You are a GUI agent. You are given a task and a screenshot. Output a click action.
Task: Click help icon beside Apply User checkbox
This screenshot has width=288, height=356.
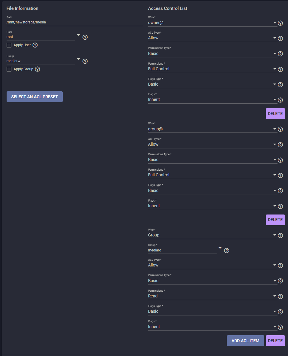click(x=35, y=45)
